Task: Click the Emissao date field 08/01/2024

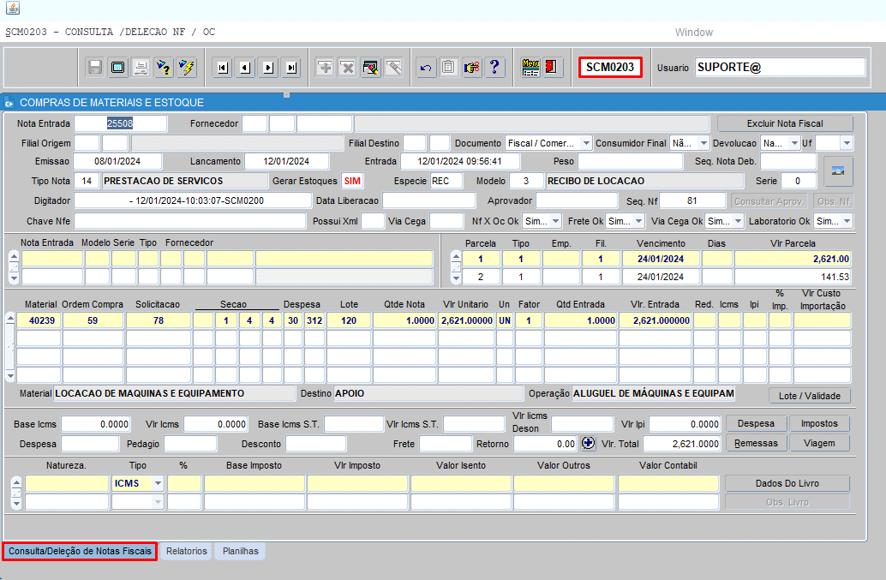Action: click(117, 162)
